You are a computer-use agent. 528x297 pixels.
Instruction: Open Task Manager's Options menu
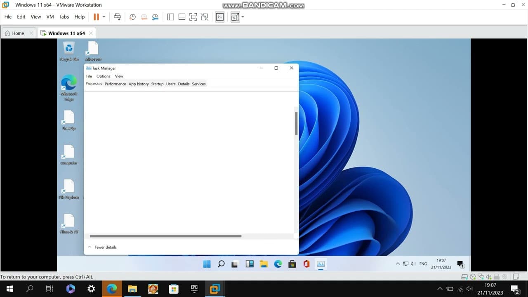[x=104, y=76]
